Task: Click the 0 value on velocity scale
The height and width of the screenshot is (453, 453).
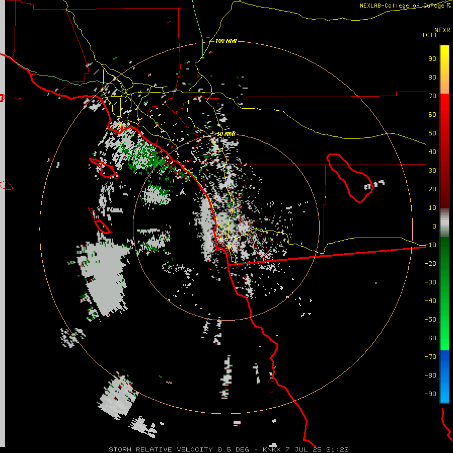Action: click(x=434, y=226)
